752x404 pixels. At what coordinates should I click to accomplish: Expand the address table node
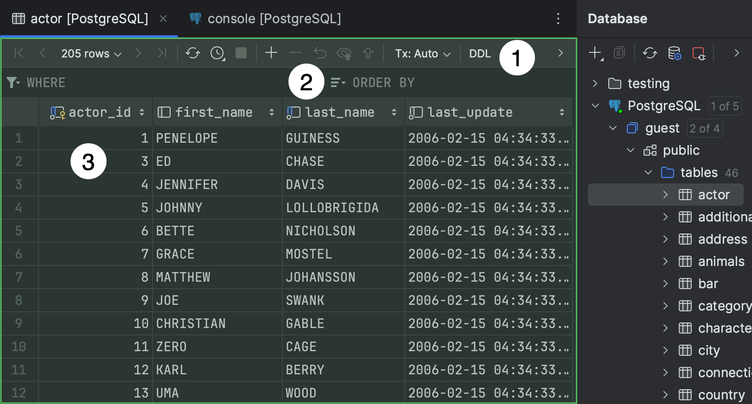click(x=666, y=239)
